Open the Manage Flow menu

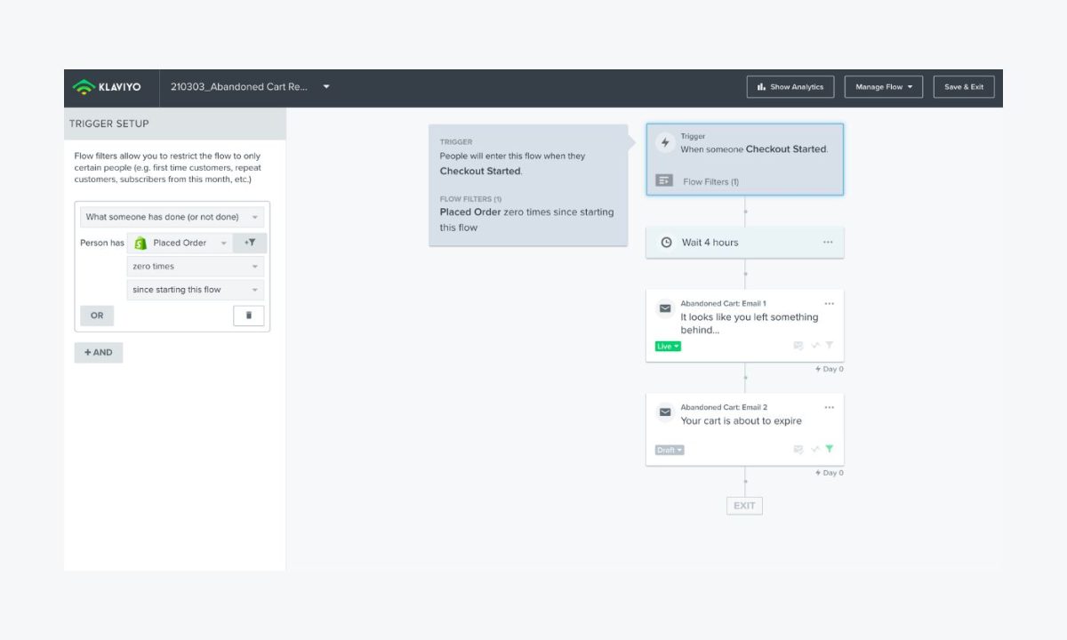coord(883,87)
